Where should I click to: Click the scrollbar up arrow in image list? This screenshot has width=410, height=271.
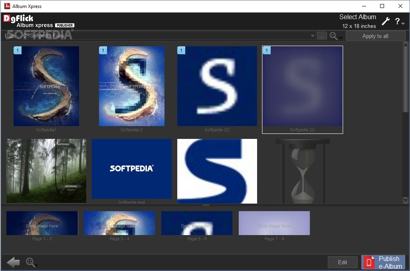click(406, 44)
